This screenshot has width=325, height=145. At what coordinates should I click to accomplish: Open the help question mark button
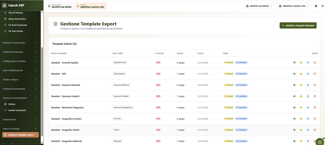320,142
